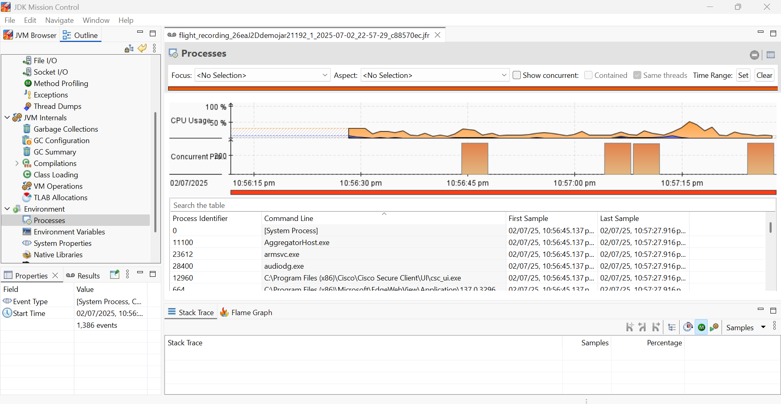Image resolution: width=781 pixels, height=404 pixels.
Task: Switch to the Flame Graph tab
Action: tap(246, 313)
